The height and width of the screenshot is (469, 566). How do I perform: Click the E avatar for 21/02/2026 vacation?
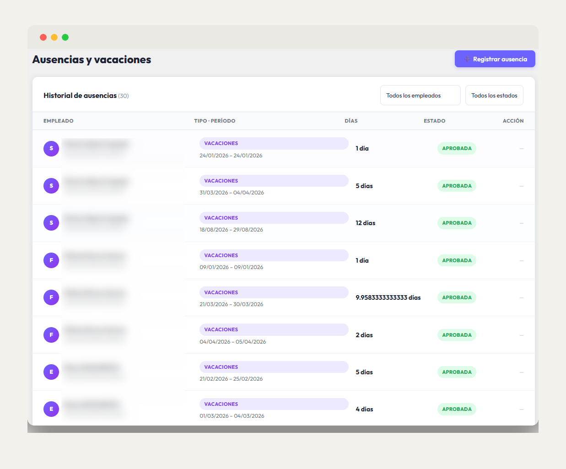point(51,372)
